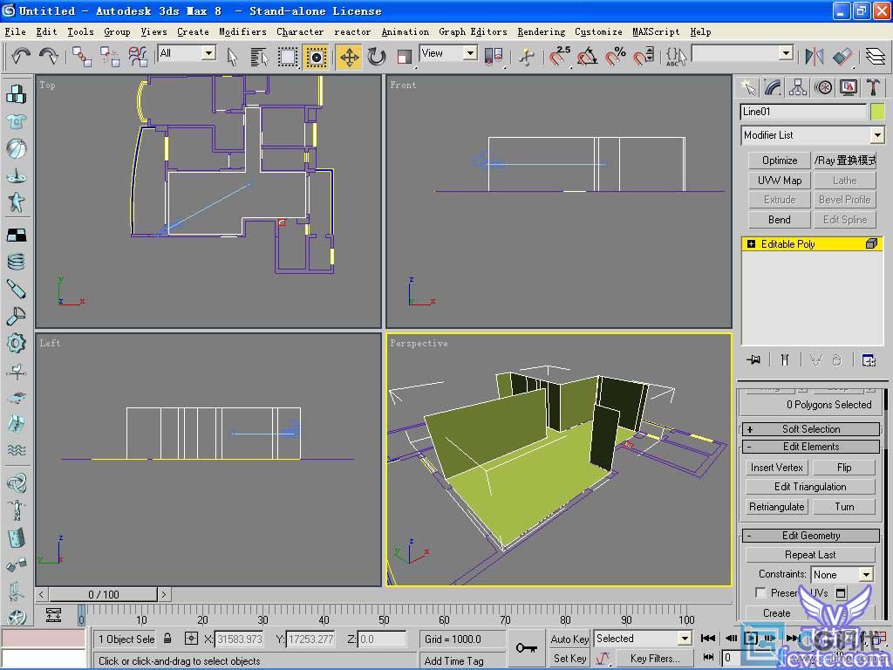Toggle the 2.5D Snaps magnet
This screenshot has width=893, height=670.
pos(559,57)
